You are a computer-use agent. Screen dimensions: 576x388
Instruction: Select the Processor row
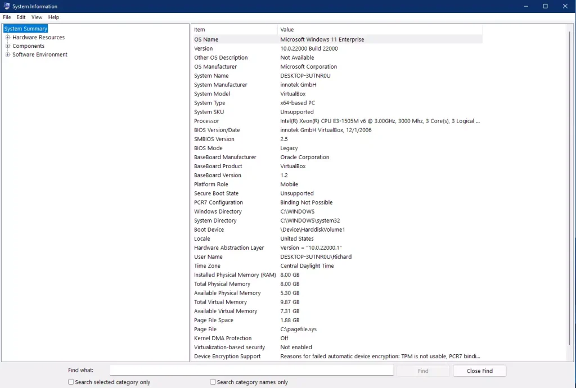(337, 121)
